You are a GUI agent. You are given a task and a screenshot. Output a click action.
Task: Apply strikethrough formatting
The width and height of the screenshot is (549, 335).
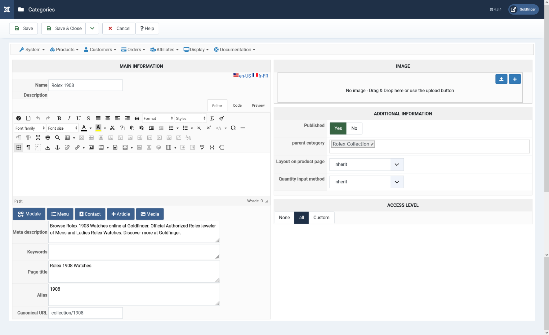pos(88,118)
